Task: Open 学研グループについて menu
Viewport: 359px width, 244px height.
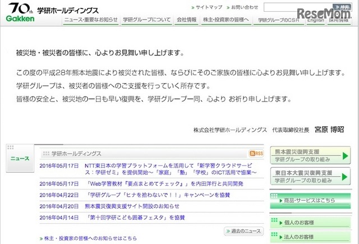Action: [x=147, y=20]
